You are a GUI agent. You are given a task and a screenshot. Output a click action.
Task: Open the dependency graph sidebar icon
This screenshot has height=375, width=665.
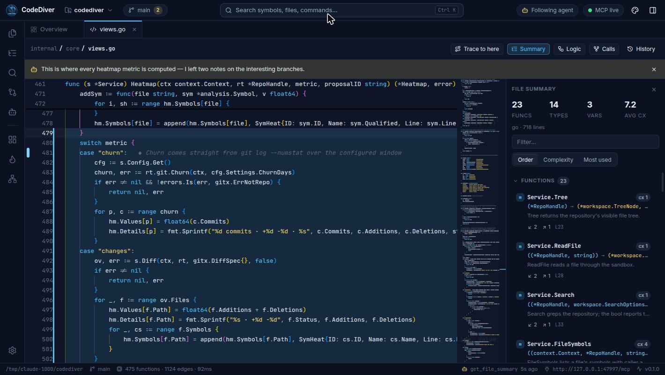coord(12,179)
